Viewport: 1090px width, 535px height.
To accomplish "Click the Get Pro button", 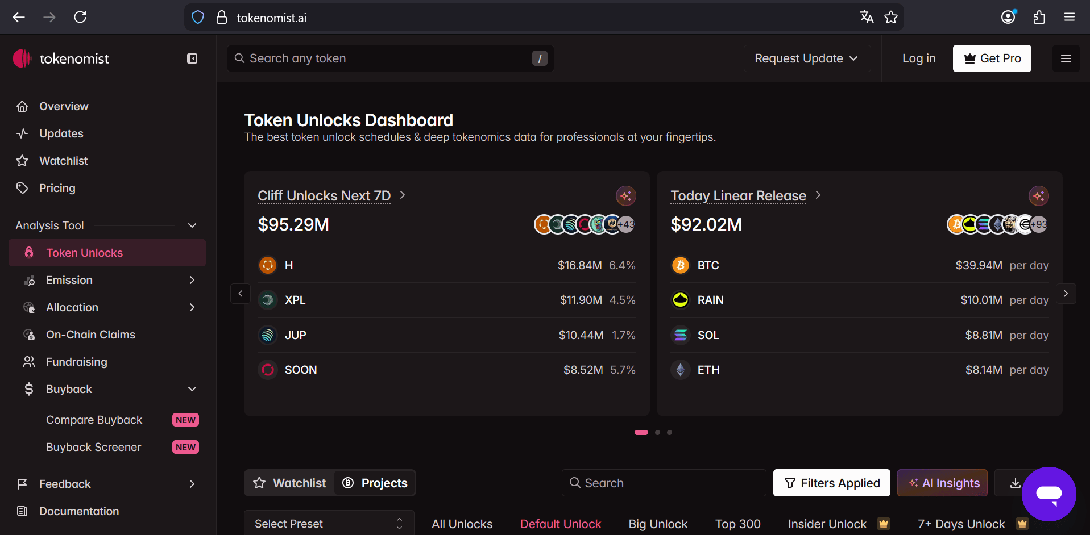I will point(992,58).
